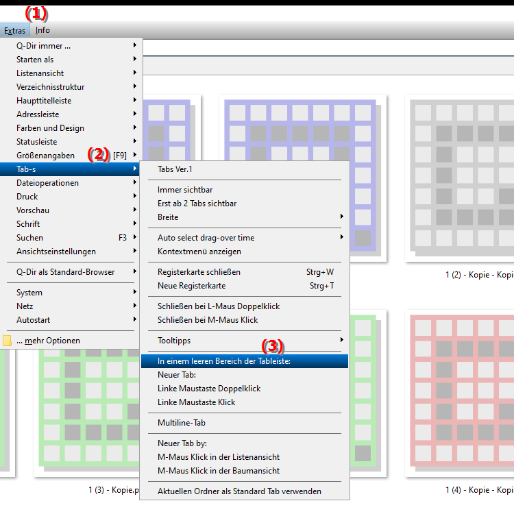Open the Info menu
Screen dimensions: 514x514
point(42,30)
